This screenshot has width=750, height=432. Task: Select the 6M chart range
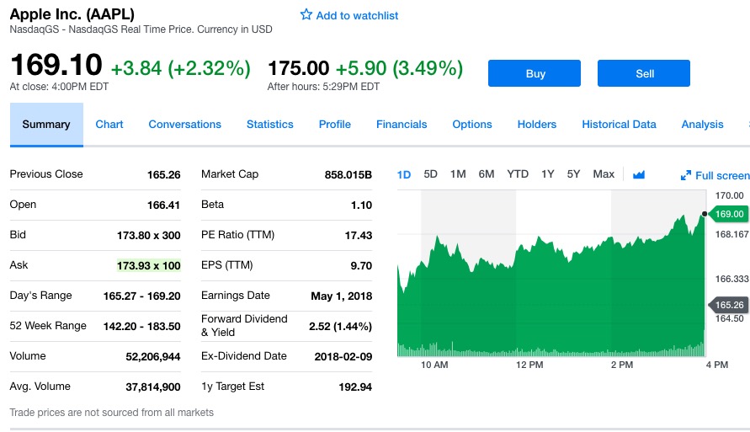tap(487, 174)
